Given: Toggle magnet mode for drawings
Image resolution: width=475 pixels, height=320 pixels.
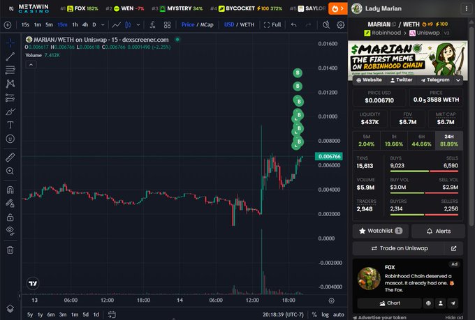Looking at the screenshot, I should 10,190.
